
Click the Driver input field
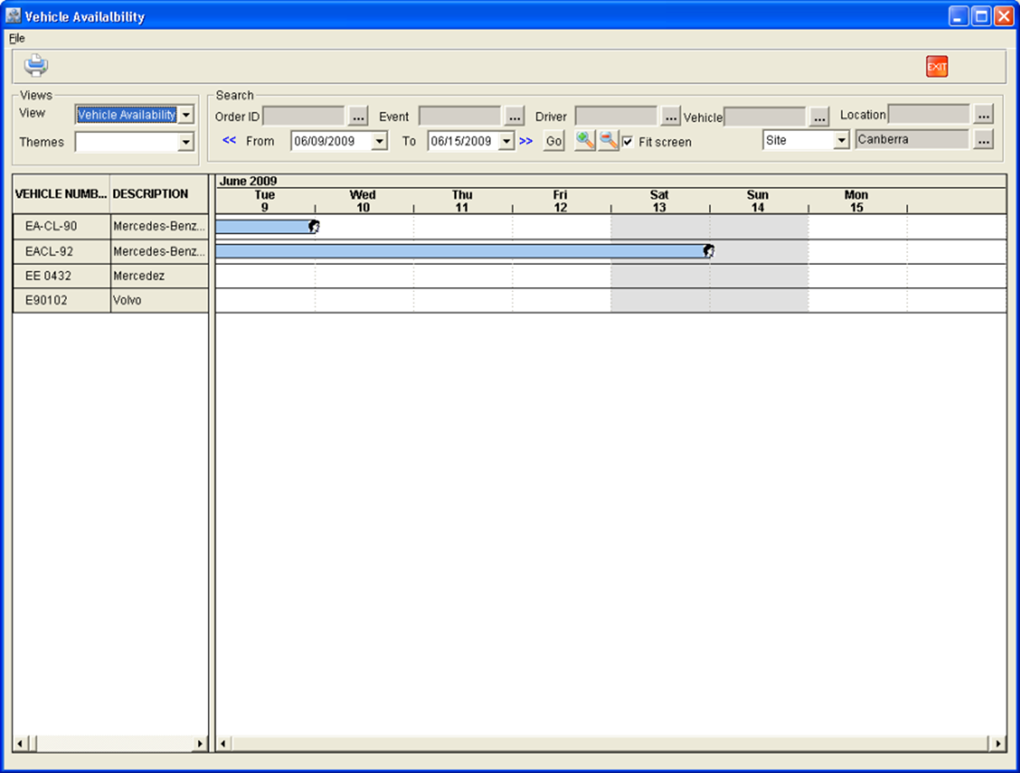pyautogui.click(x=616, y=116)
